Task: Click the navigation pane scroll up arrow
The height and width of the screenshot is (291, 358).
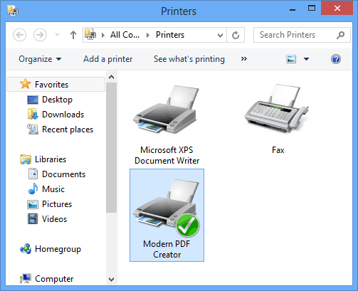Action: [x=111, y=77]
